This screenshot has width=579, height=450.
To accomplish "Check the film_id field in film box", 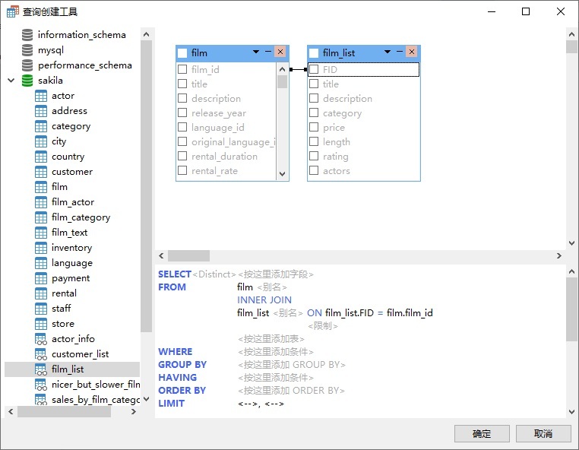I will pos(182,69).
